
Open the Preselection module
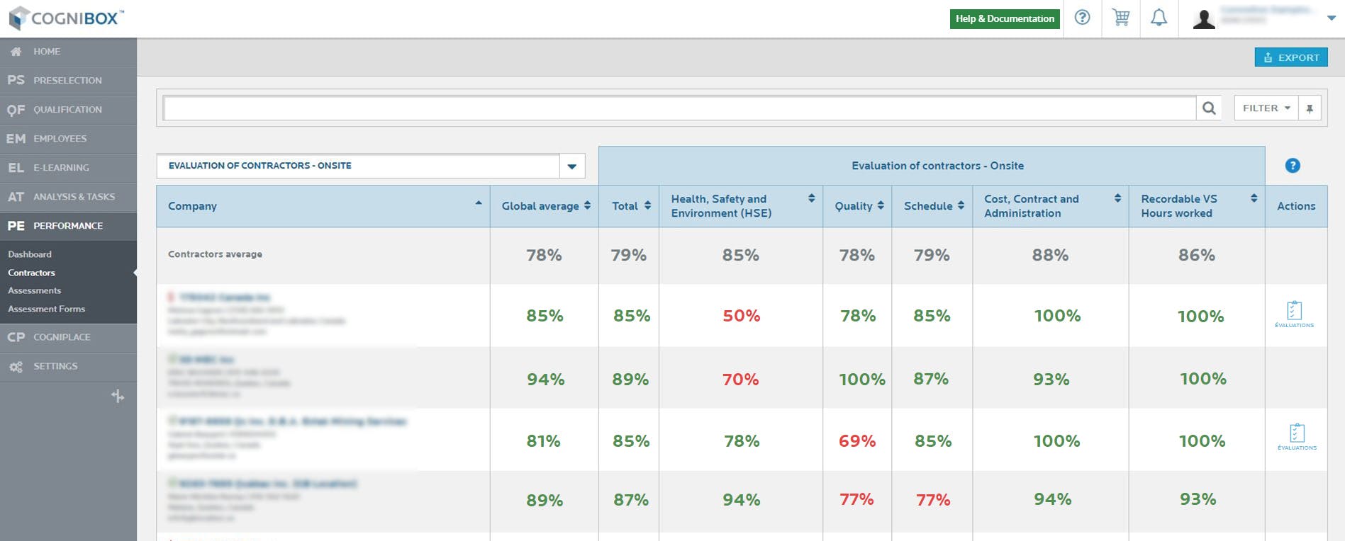(x=68, y=81)
